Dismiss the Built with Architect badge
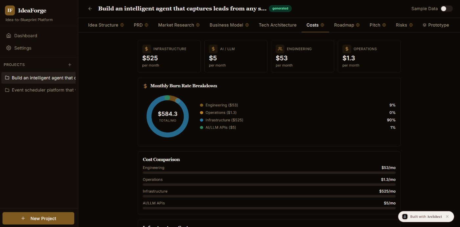This screenshot has width=460, height=227. (x=447, y=217)
